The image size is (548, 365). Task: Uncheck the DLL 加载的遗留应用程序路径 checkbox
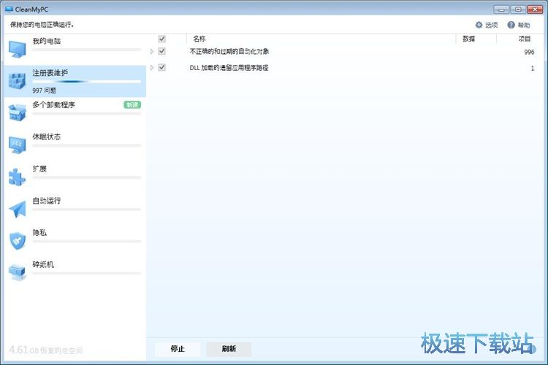[161, 67]
